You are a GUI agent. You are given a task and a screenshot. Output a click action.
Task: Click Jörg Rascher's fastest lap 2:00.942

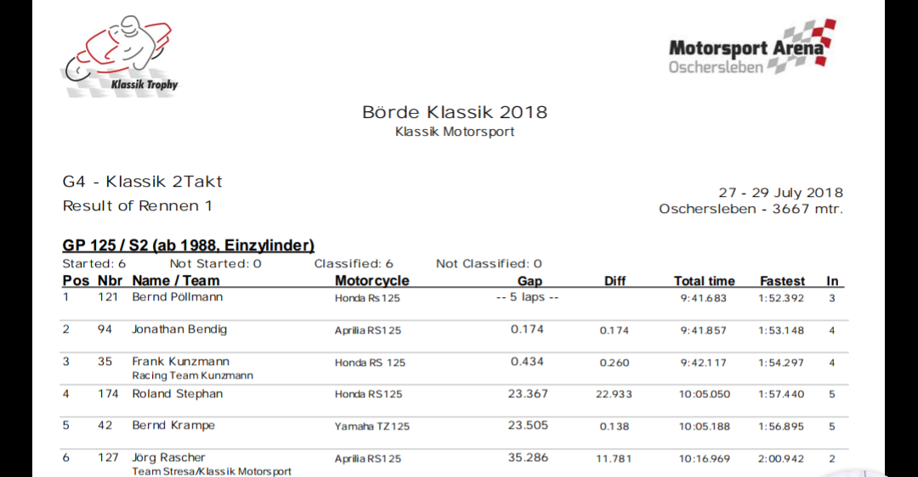click(781, 458)
